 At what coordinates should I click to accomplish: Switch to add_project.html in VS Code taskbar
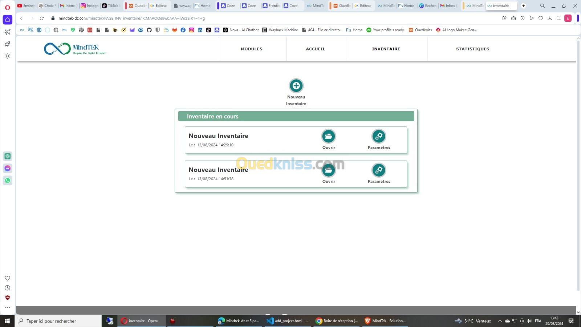pos(288,321)
